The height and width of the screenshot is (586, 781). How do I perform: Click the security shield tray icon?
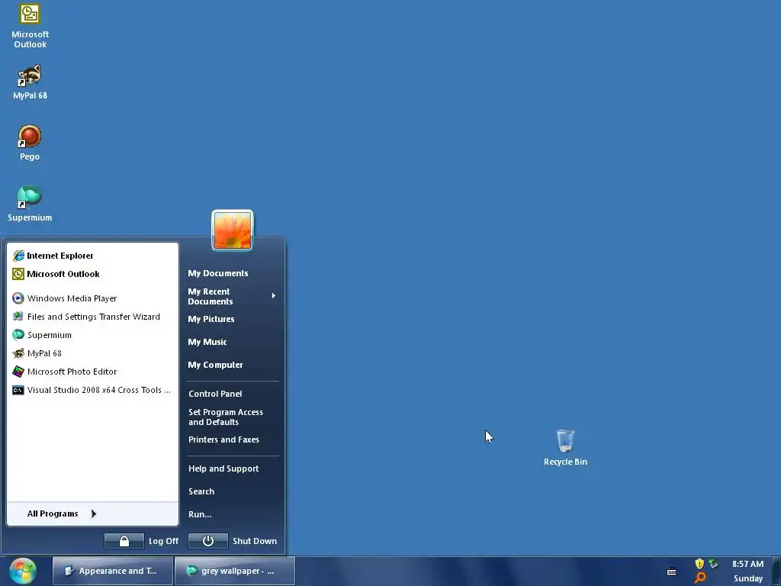coord(699,564)
